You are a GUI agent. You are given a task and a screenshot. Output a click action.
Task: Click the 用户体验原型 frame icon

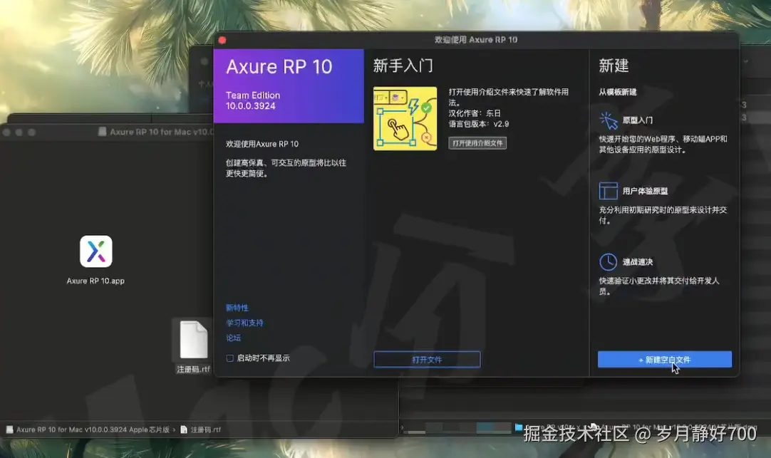pyautogui.click(x=609, y=190)
